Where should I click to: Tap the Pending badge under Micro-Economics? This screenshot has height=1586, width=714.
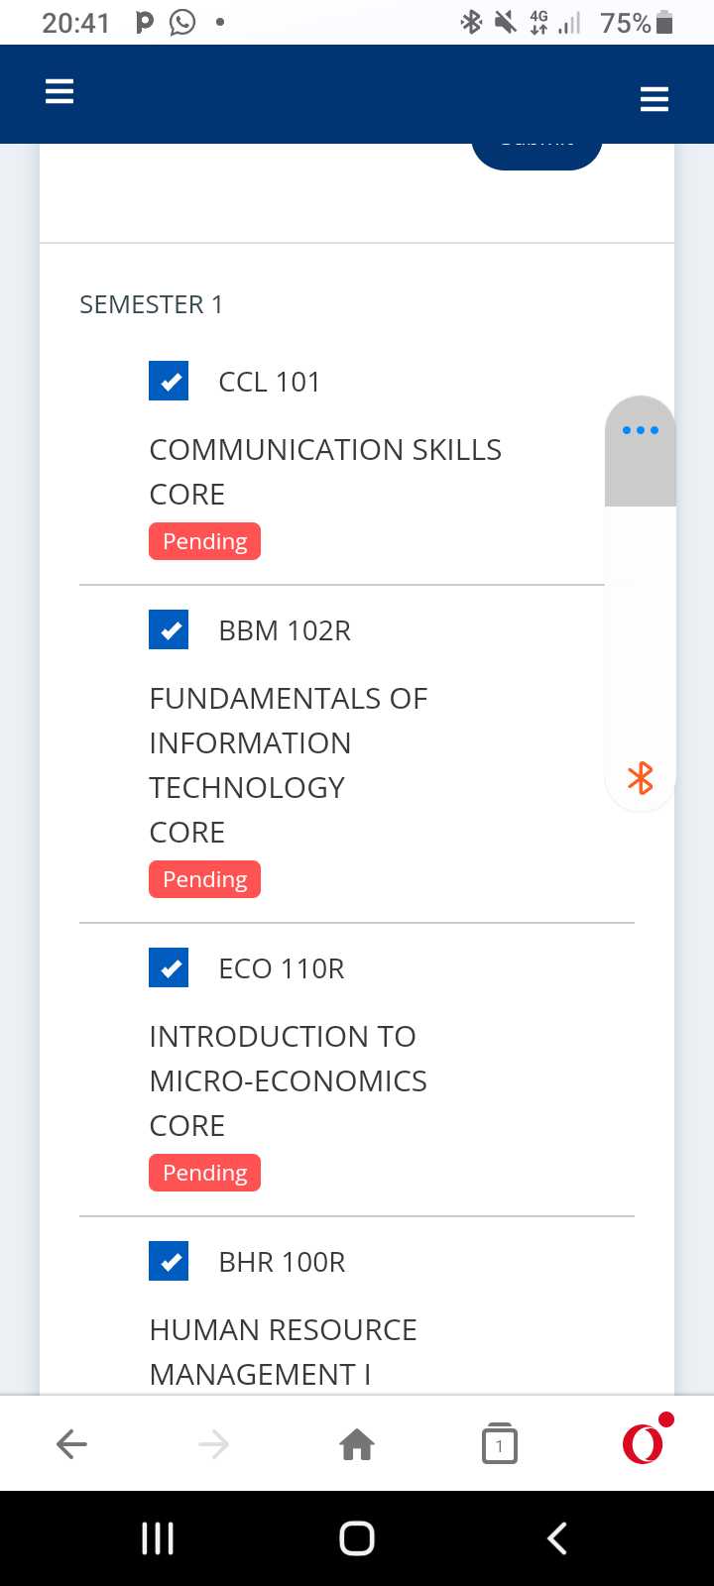tap(204, 1173)
